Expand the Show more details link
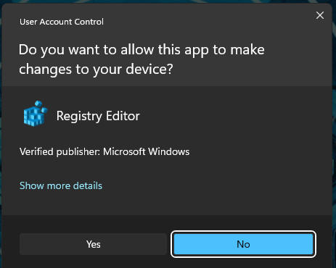 point(61,185)
